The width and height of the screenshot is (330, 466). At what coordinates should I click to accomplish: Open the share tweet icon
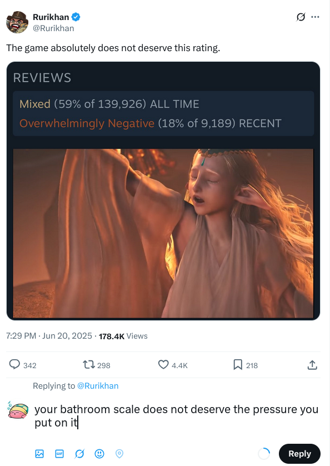(x=312, y=365)
